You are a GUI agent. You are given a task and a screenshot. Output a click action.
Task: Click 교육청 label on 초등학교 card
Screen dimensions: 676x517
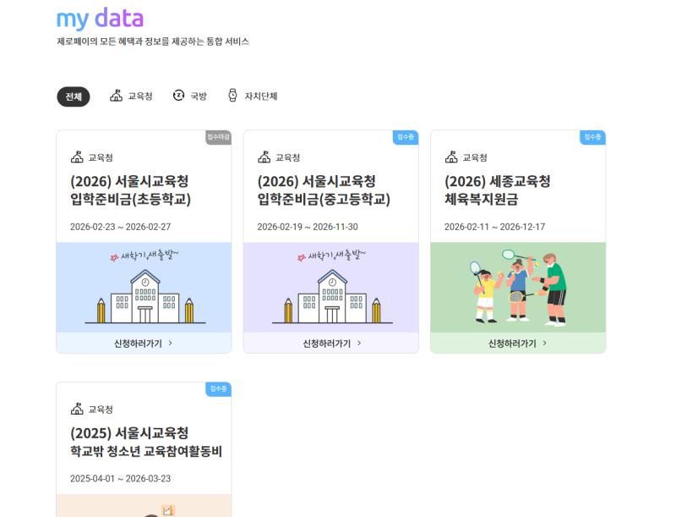point(101,157)
